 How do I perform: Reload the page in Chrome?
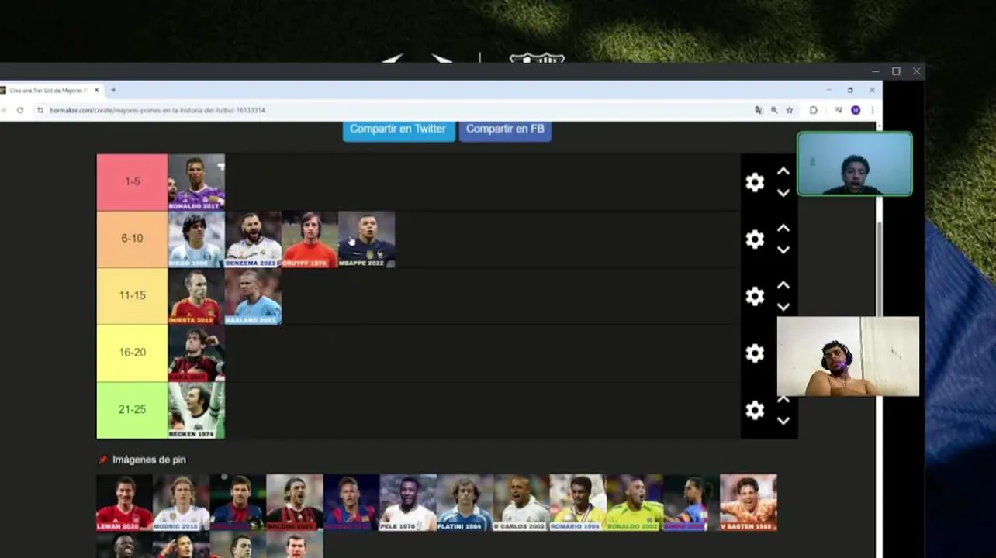(20, 110)
